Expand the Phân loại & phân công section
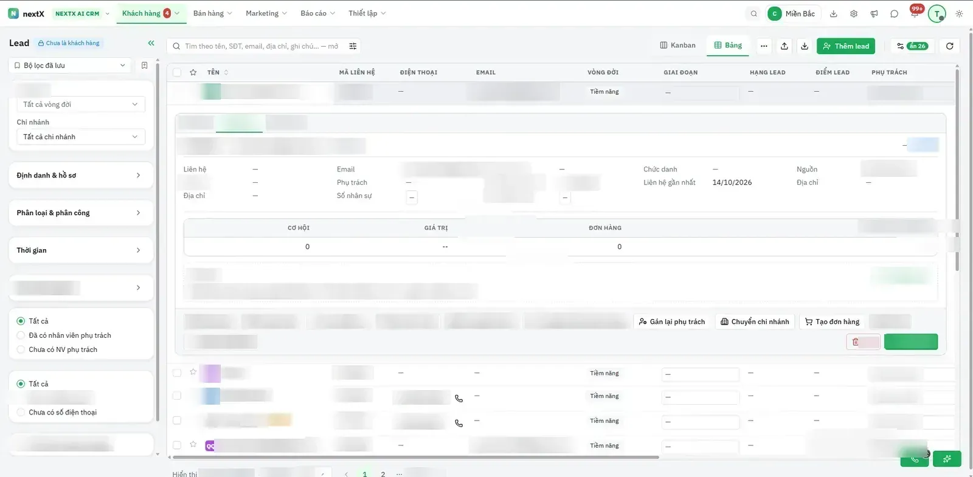 click(81, 213)
